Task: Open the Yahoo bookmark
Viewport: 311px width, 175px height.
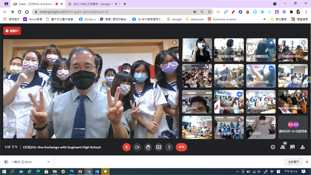Action: 33,19
